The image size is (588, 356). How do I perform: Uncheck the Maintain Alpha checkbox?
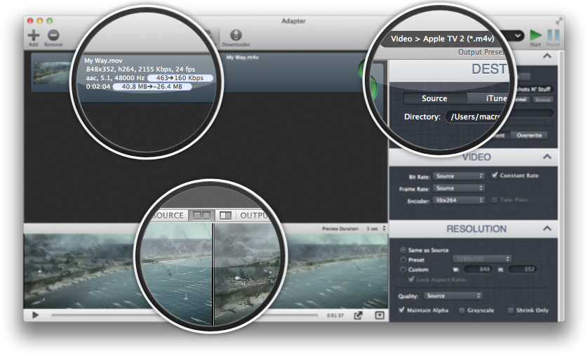401,310
